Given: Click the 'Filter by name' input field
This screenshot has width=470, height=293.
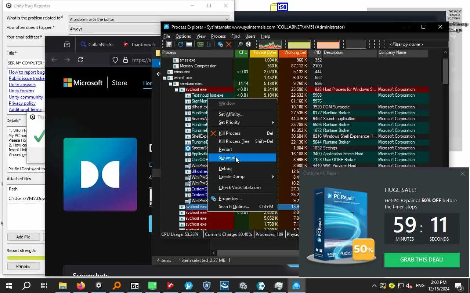Looking at the screenshot, I should tap(418, 44).
